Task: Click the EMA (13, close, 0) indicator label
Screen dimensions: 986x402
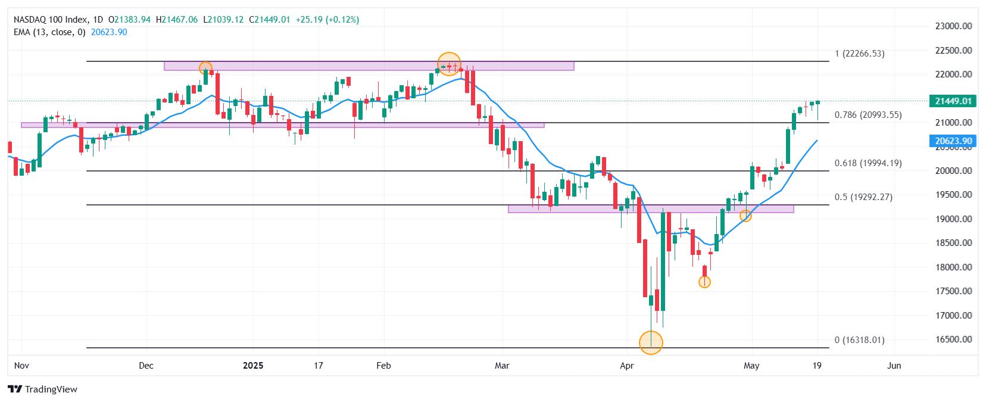Action: [x=49, y=32]
